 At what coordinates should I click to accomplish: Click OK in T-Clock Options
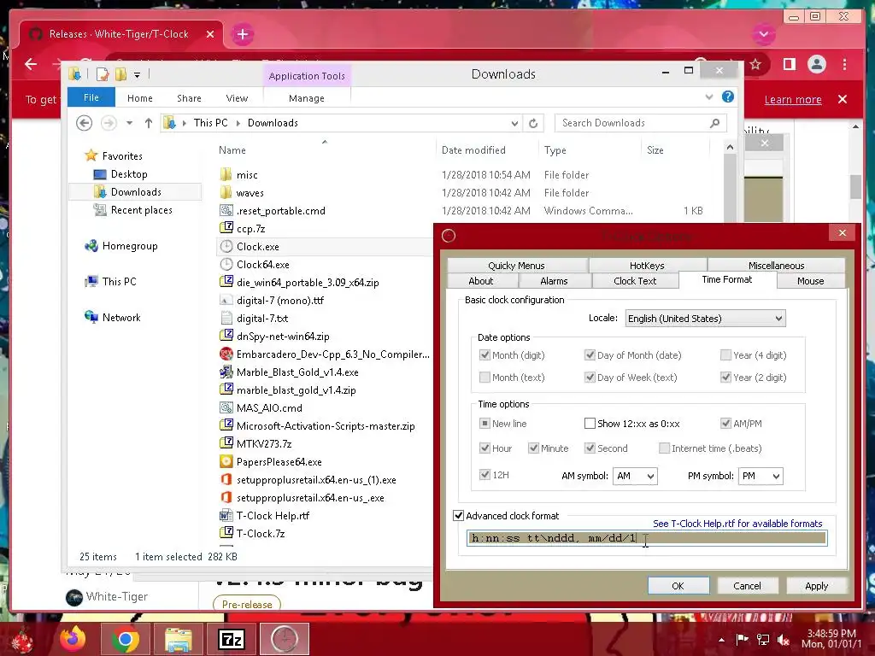tap(678, 586)
